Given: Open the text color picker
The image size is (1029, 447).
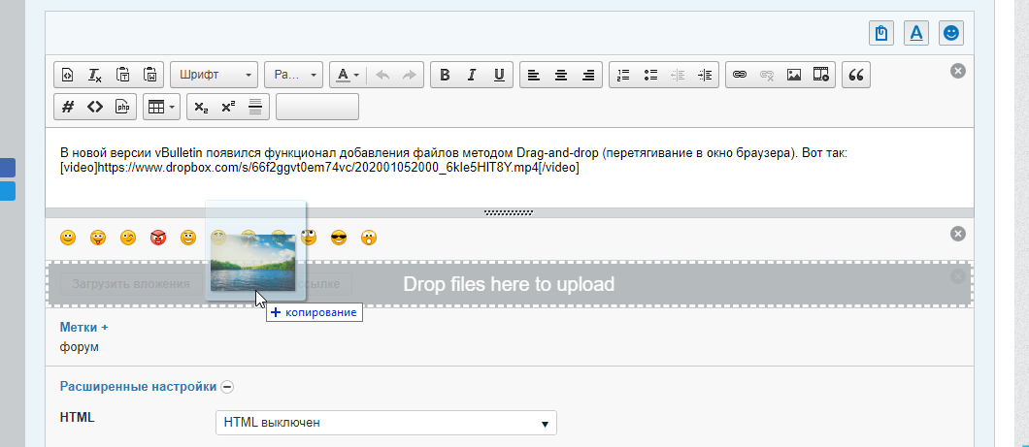Looking at the screenshot, I should point(347,75).
